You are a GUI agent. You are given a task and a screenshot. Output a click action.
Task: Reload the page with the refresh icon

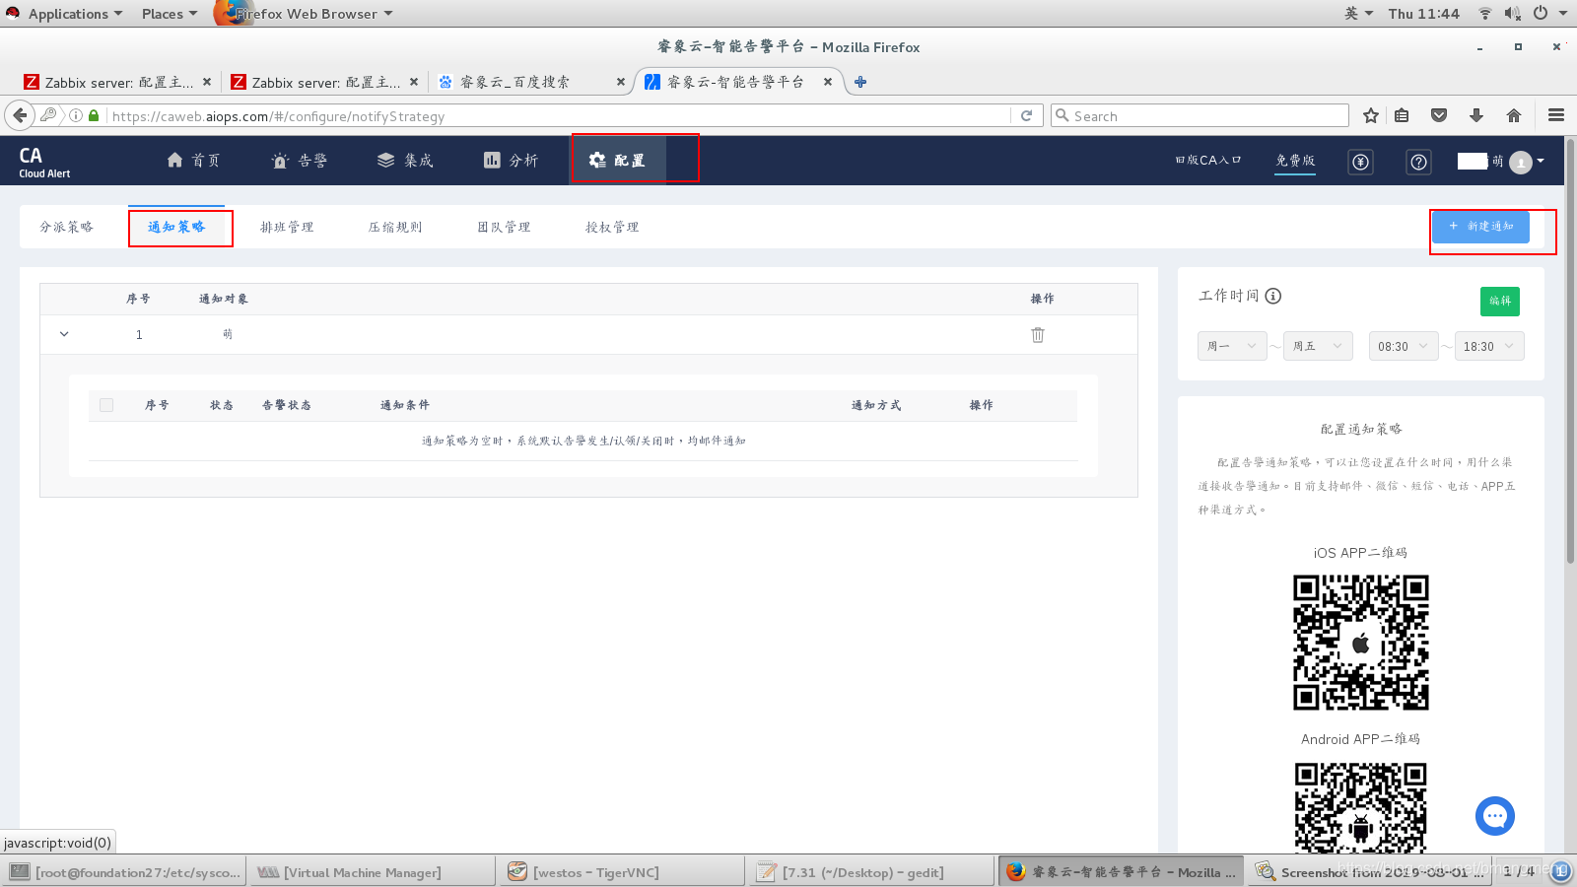click(1026, 115)
